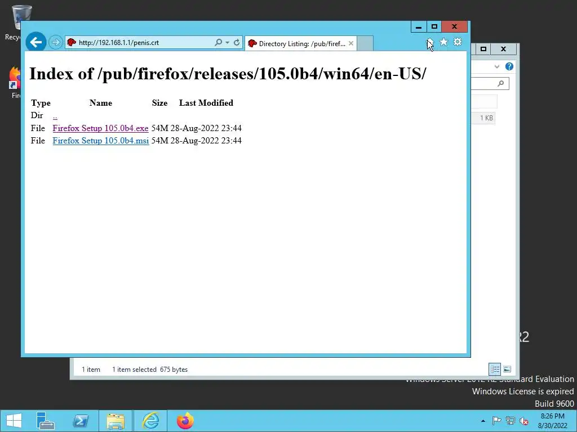Click the Explorer window help question mark icon
577x432 pixels.
[x=509, y=66]
